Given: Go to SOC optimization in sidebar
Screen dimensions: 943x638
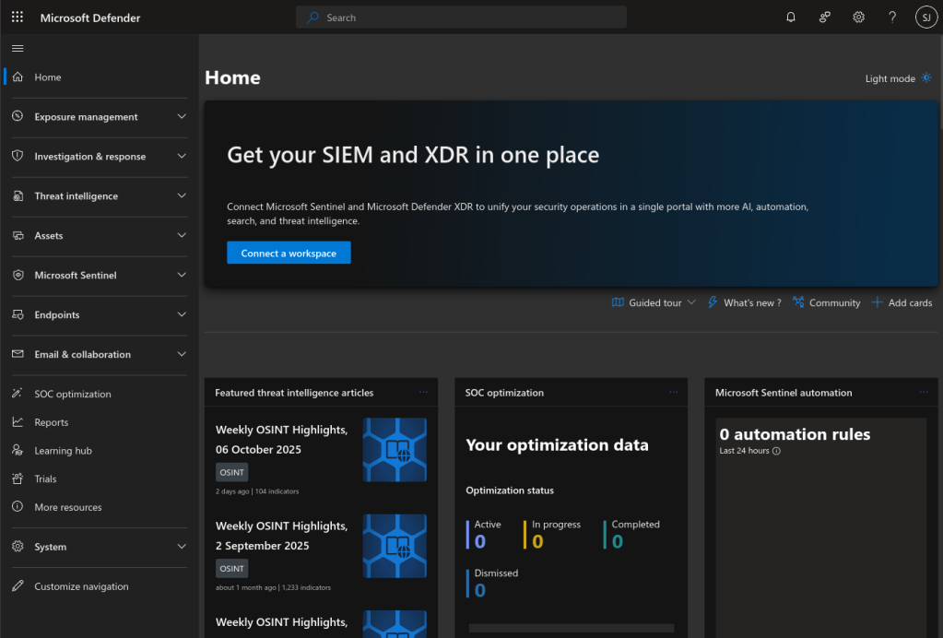Looking at the screenshot, I should (72, 394).
